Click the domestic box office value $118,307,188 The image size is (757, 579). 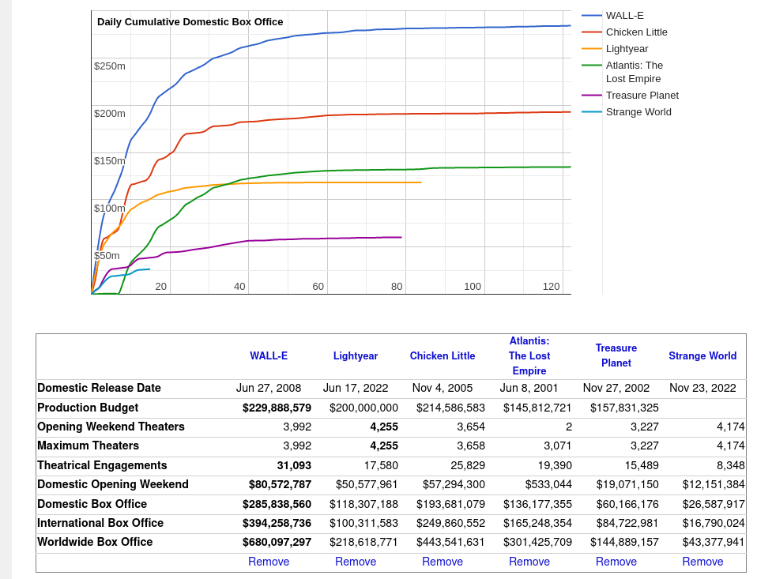(x=363, y=504)
